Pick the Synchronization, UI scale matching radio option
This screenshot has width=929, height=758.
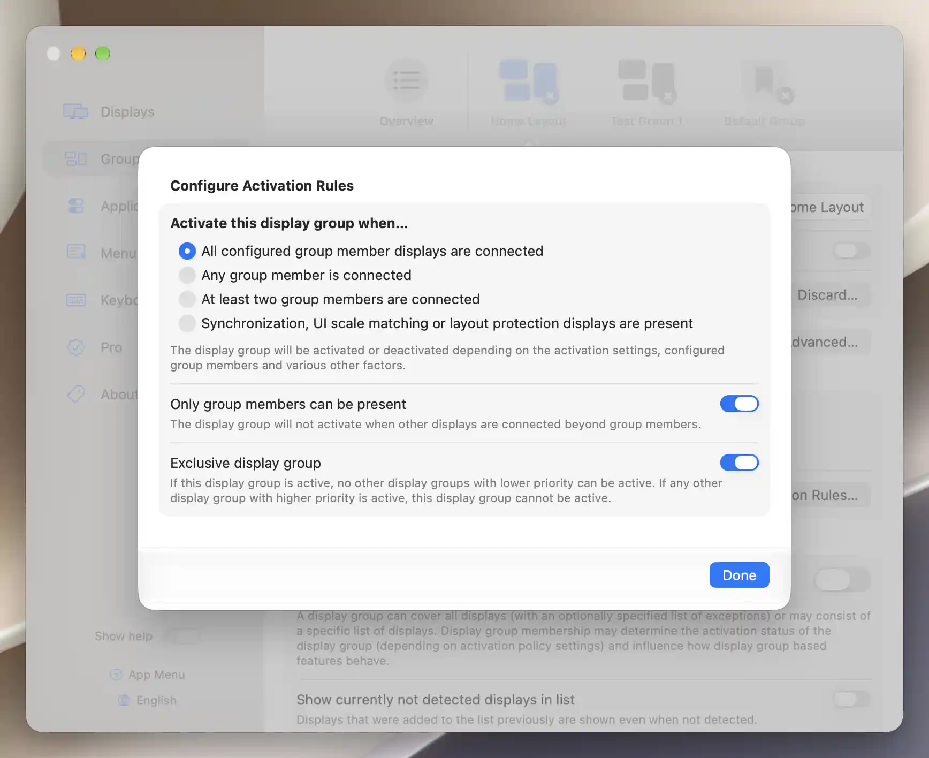tap(187, 323)
